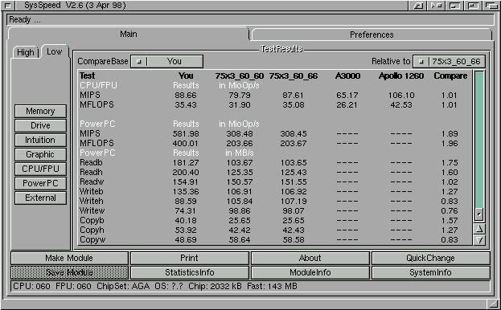Viewport: 501px width, 310px height.
Task: Click the 'Readh' row label
Action: pyautogui.click(x=91, y=172)
